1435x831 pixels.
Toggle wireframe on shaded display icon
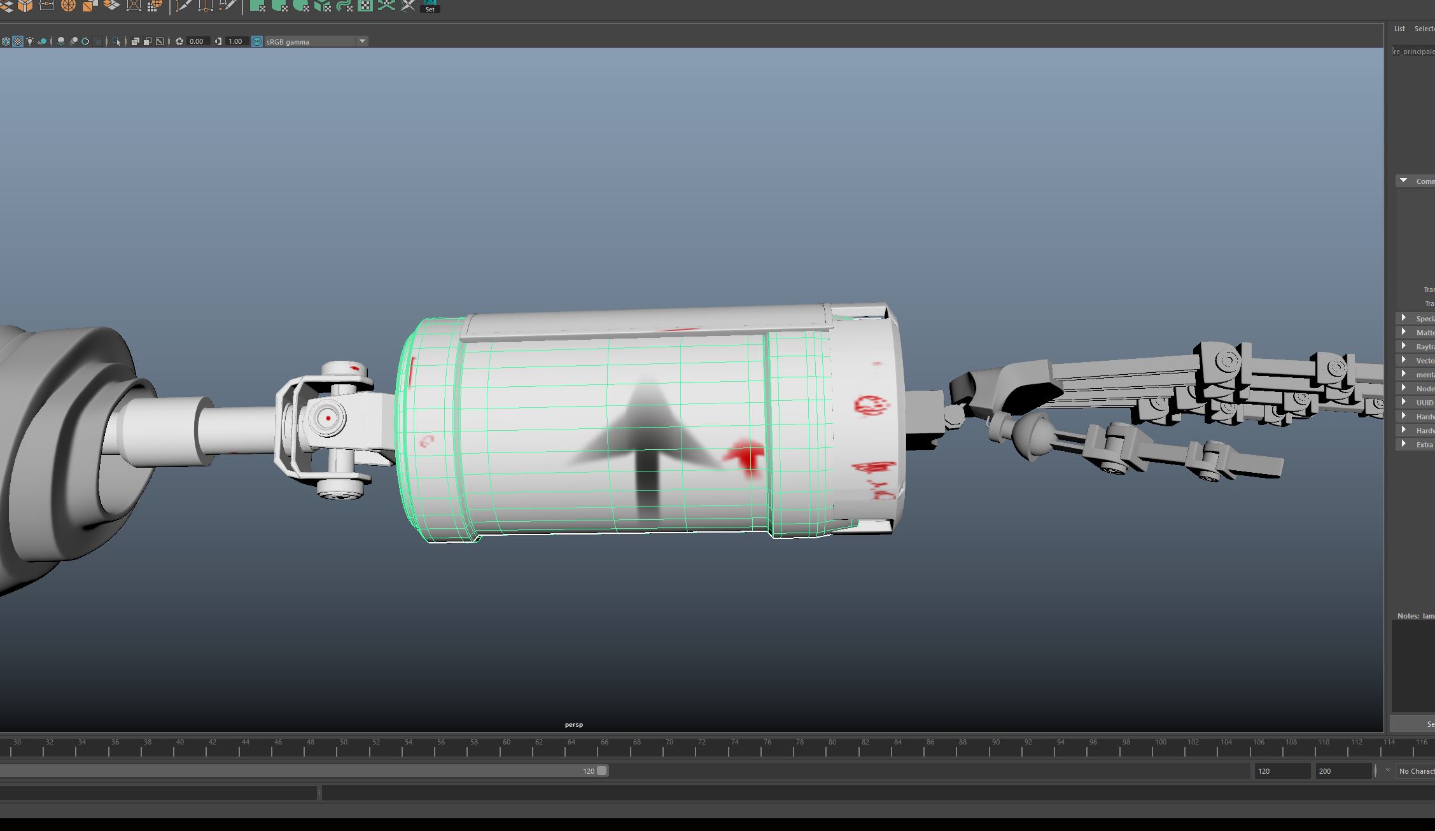(x=6, y=41)
